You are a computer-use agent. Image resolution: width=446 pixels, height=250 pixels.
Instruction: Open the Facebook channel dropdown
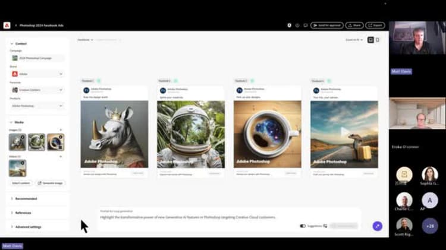(85, 40)
